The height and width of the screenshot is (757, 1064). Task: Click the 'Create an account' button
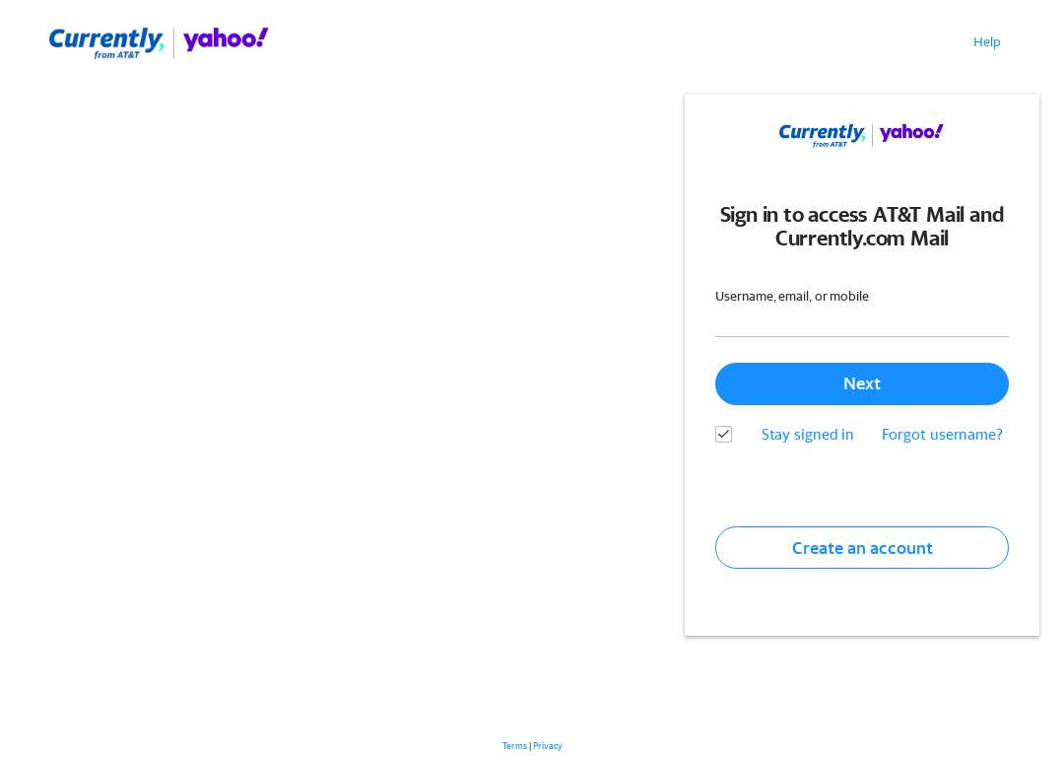click(x=862, y=548)
